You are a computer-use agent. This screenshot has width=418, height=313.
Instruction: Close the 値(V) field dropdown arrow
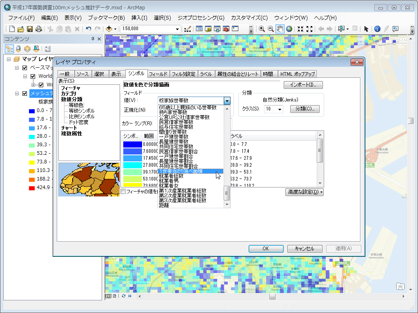click(227, 101)
